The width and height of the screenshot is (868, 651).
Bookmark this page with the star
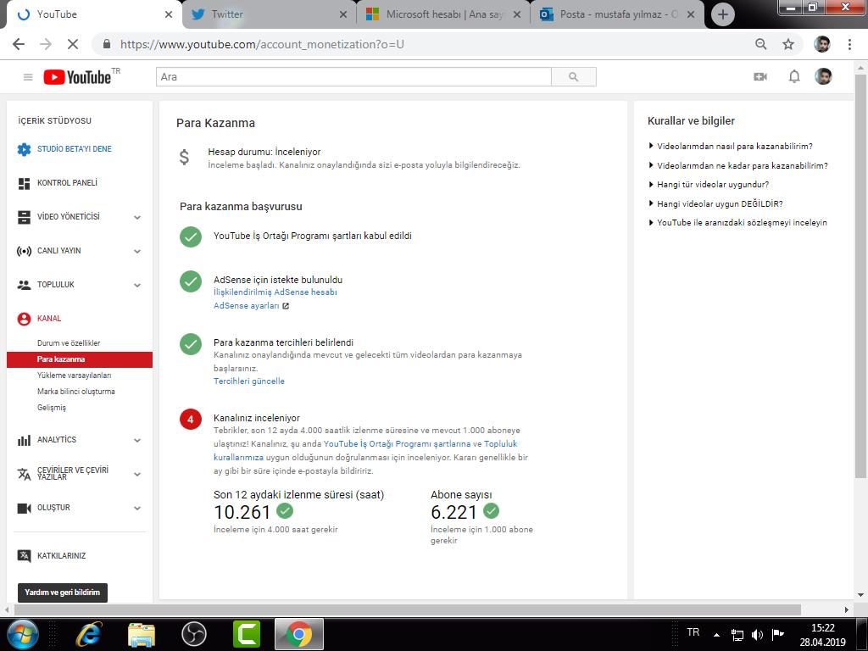[788, 44]
